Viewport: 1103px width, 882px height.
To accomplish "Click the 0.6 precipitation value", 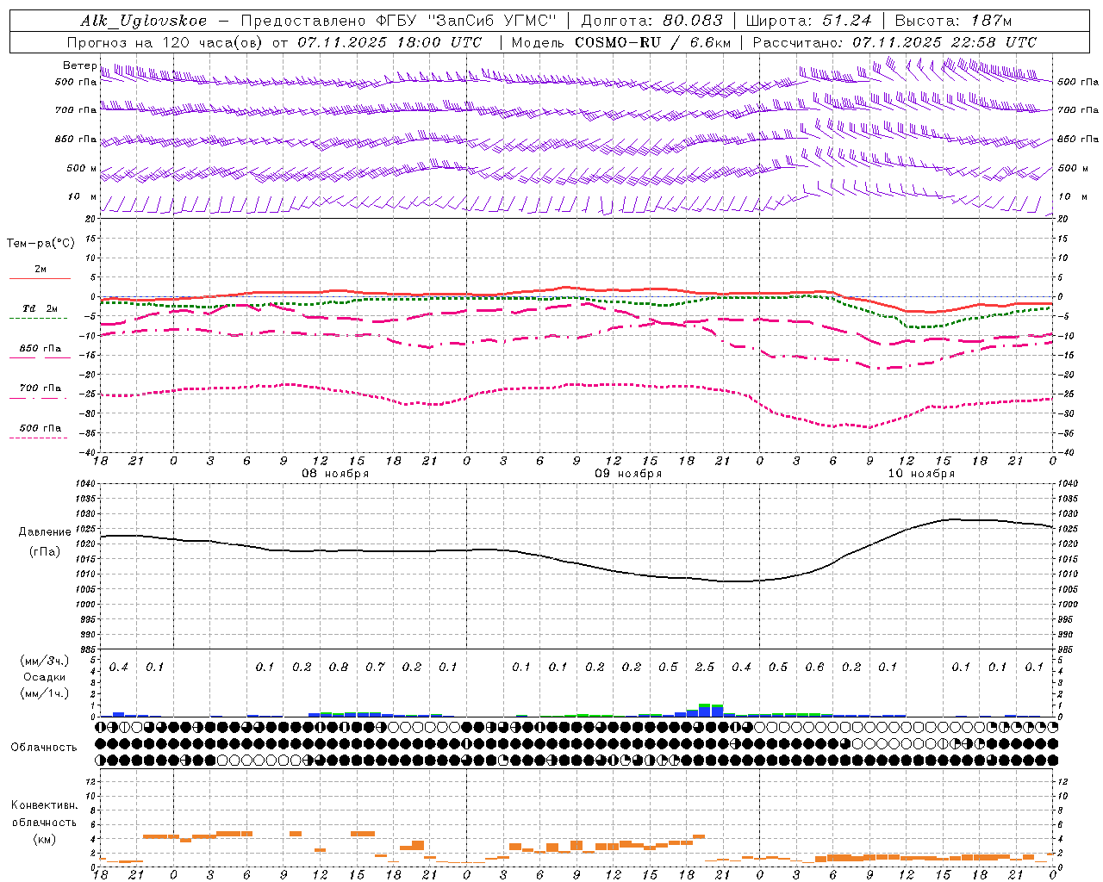I will click(814, 667).
